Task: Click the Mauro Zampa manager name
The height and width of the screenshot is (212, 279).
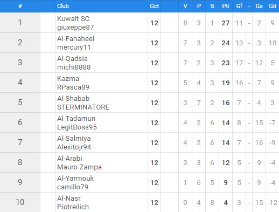Action: pyautogui.click(x=79, y=167)
